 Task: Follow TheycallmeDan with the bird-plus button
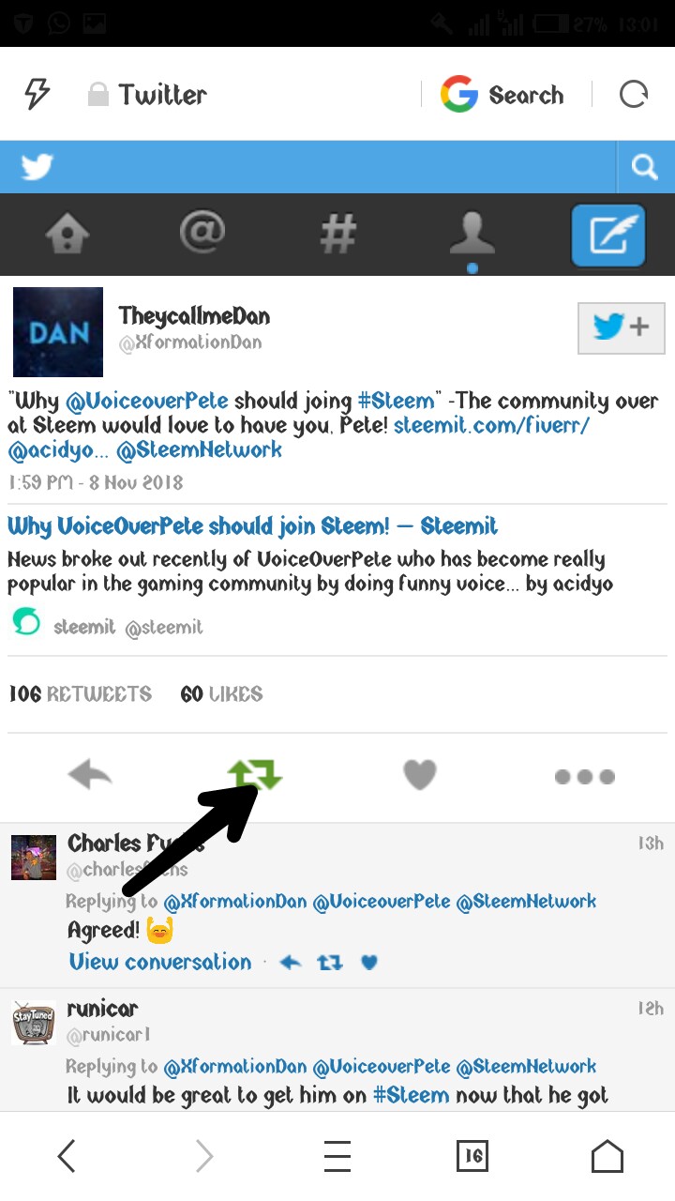(622, 328)
